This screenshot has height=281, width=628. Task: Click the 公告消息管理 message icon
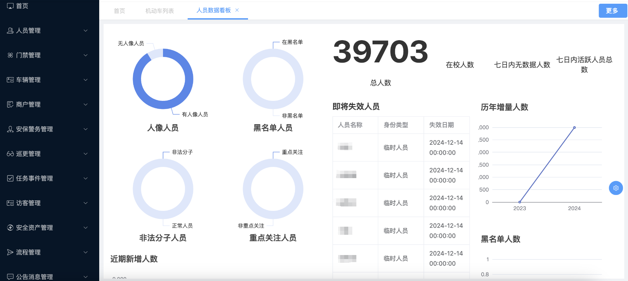[x=10, y=277]
